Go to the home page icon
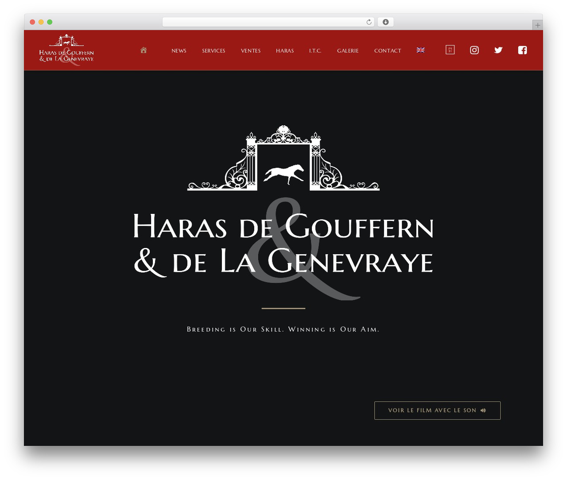 [144, 50]
